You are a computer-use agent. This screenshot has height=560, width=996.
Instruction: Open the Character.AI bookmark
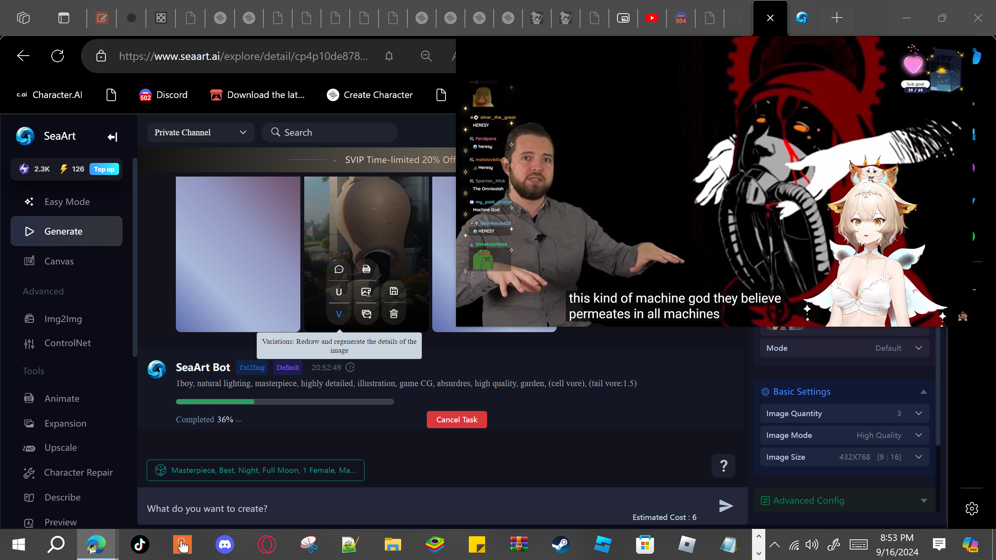[49, 95]
